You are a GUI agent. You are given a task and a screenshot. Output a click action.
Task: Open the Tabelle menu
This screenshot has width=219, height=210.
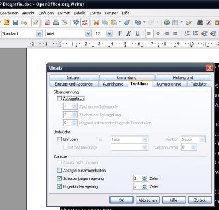[x=79, y=13]
